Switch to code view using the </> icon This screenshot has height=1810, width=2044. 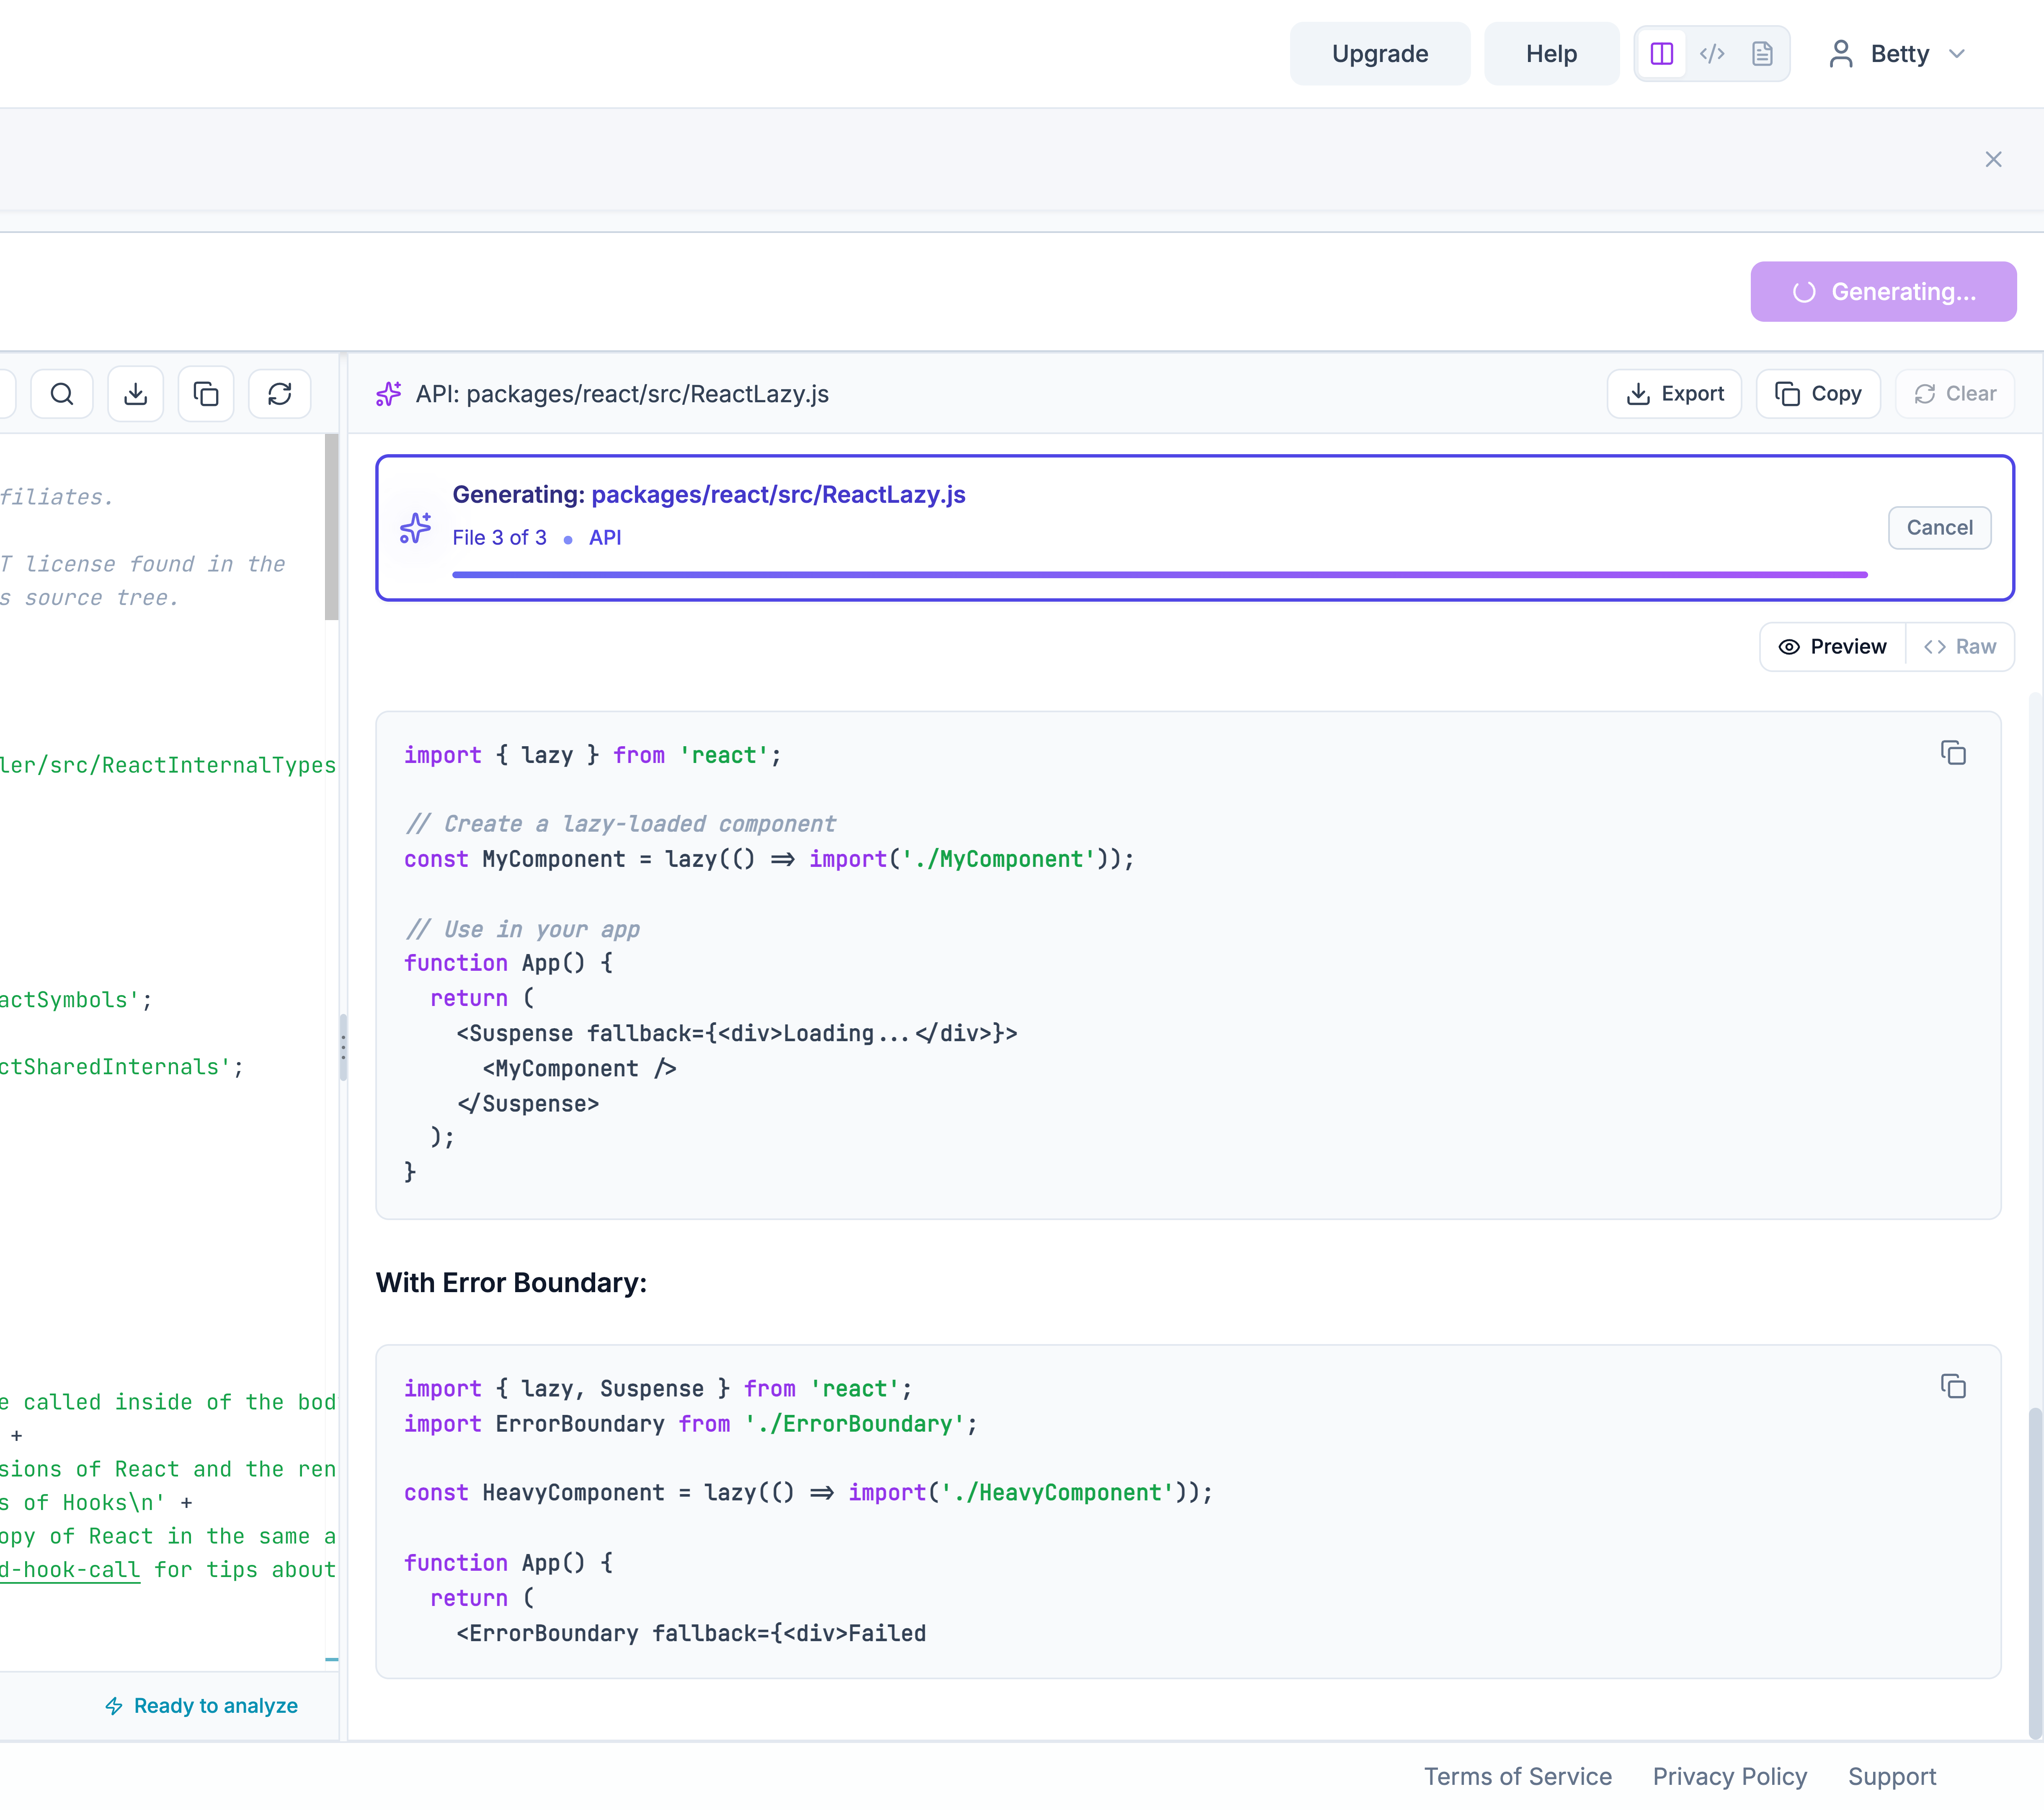1712,54
